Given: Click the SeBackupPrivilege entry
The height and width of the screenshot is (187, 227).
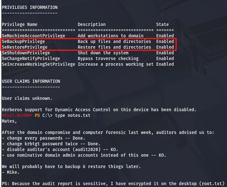Looking at the screenshot, I should tap(23, 41).
